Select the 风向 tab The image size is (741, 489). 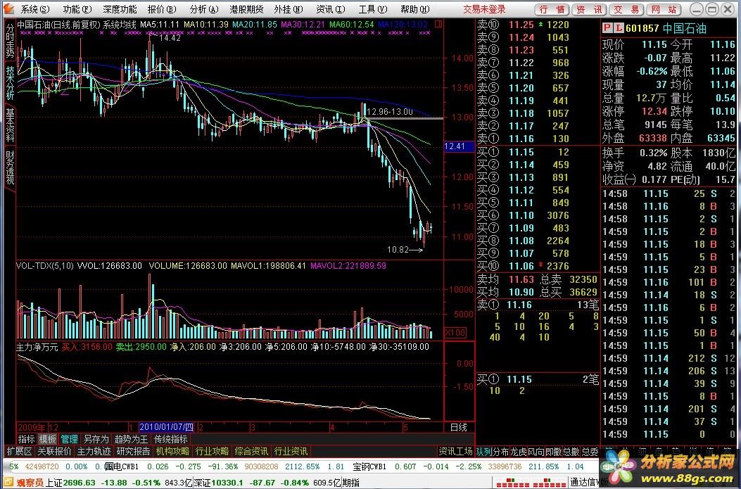[x=536, y=452]
